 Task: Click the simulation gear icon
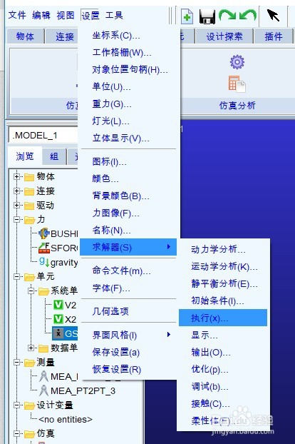237,62
